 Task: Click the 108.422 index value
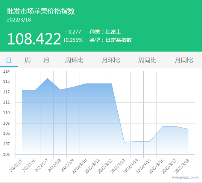tap(34, 39)
